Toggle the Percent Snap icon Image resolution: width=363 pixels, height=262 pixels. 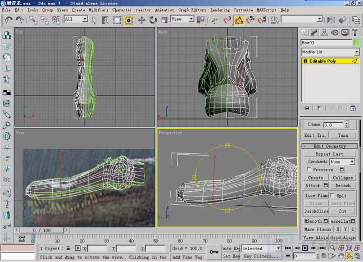click(x=250, y=20)
